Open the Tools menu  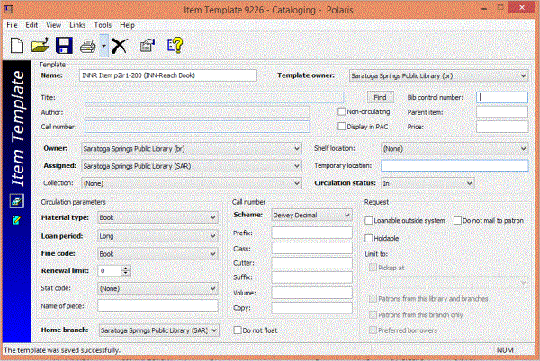click(x=103, y=25)
